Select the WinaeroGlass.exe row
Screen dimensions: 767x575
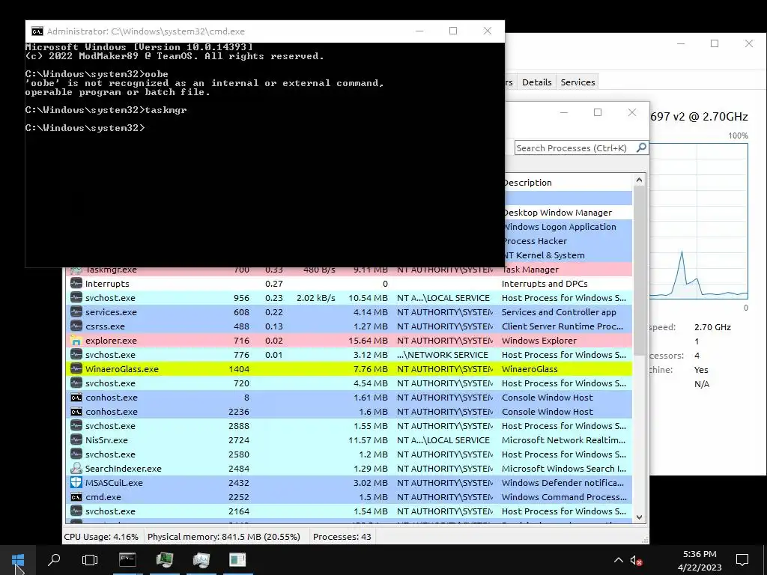[x=349, y=368]
